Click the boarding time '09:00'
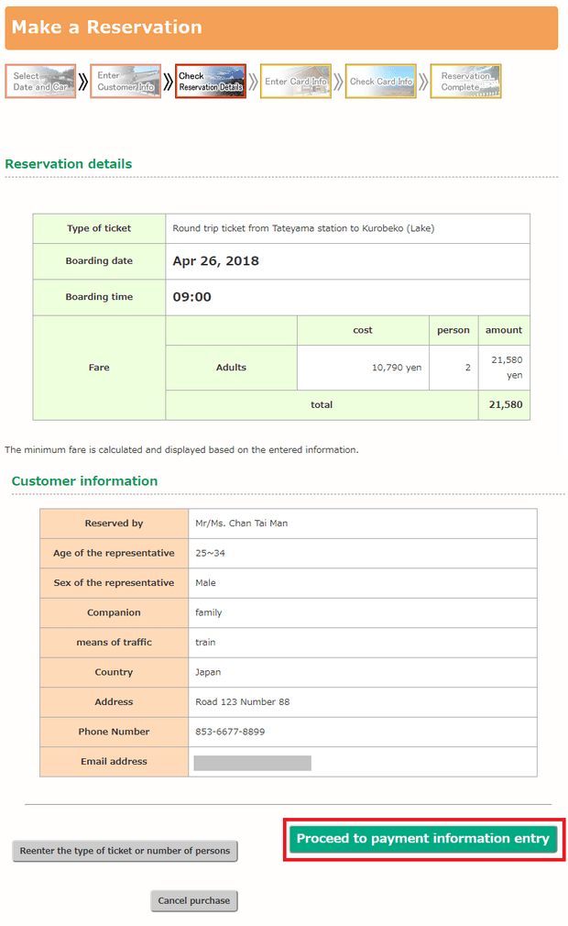Screen dimensions: 568x926 (x=191, y=297)
